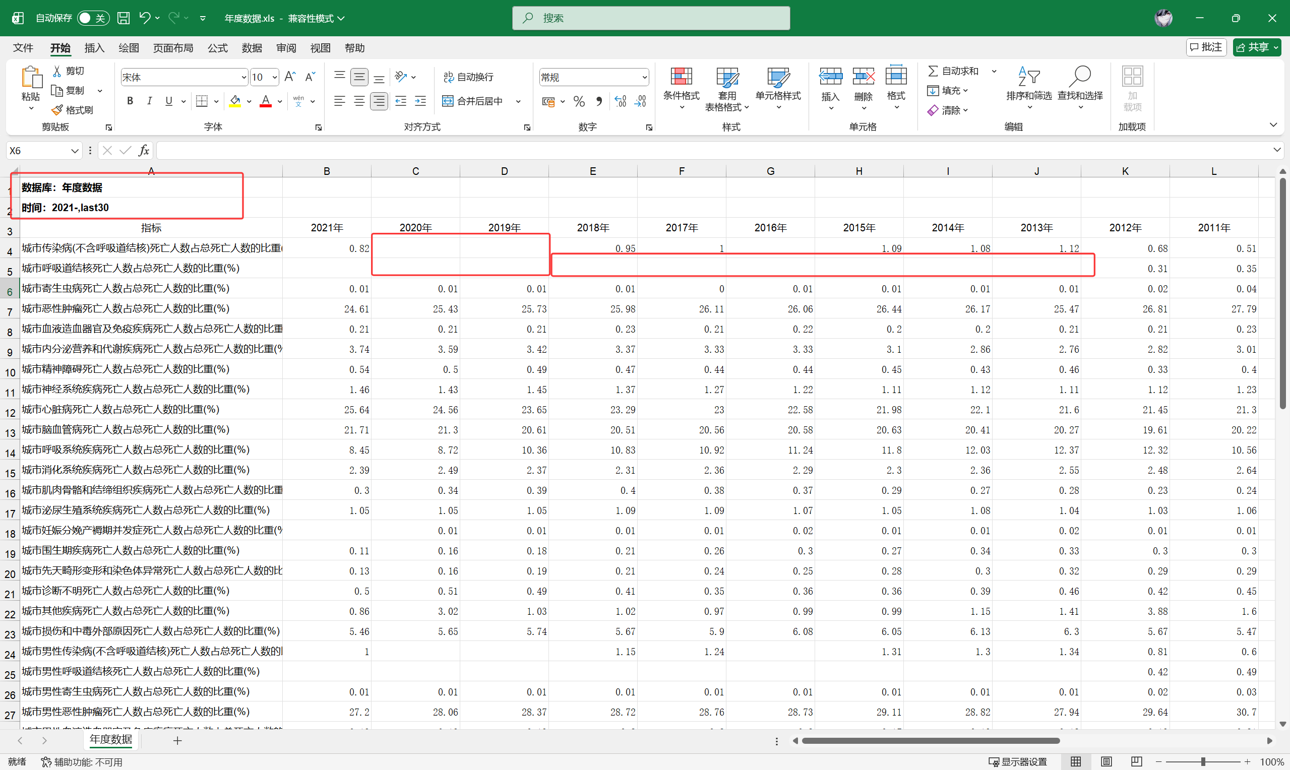Expand the Name Box dropdown arrow
1290x770 pixels.
click(x=75, y=151)
